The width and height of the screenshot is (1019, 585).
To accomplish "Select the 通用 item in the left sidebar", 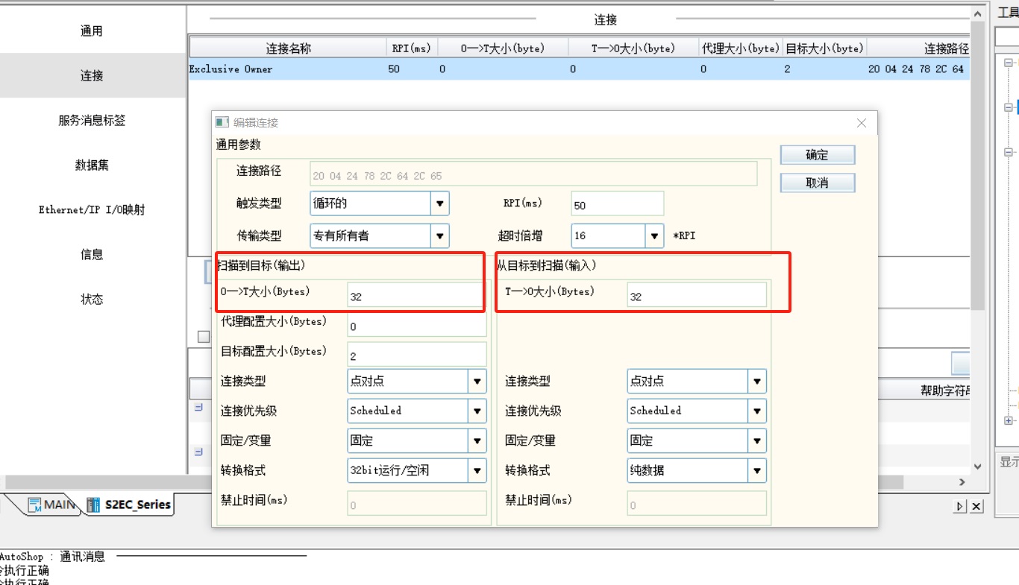I will click(92, 31).
